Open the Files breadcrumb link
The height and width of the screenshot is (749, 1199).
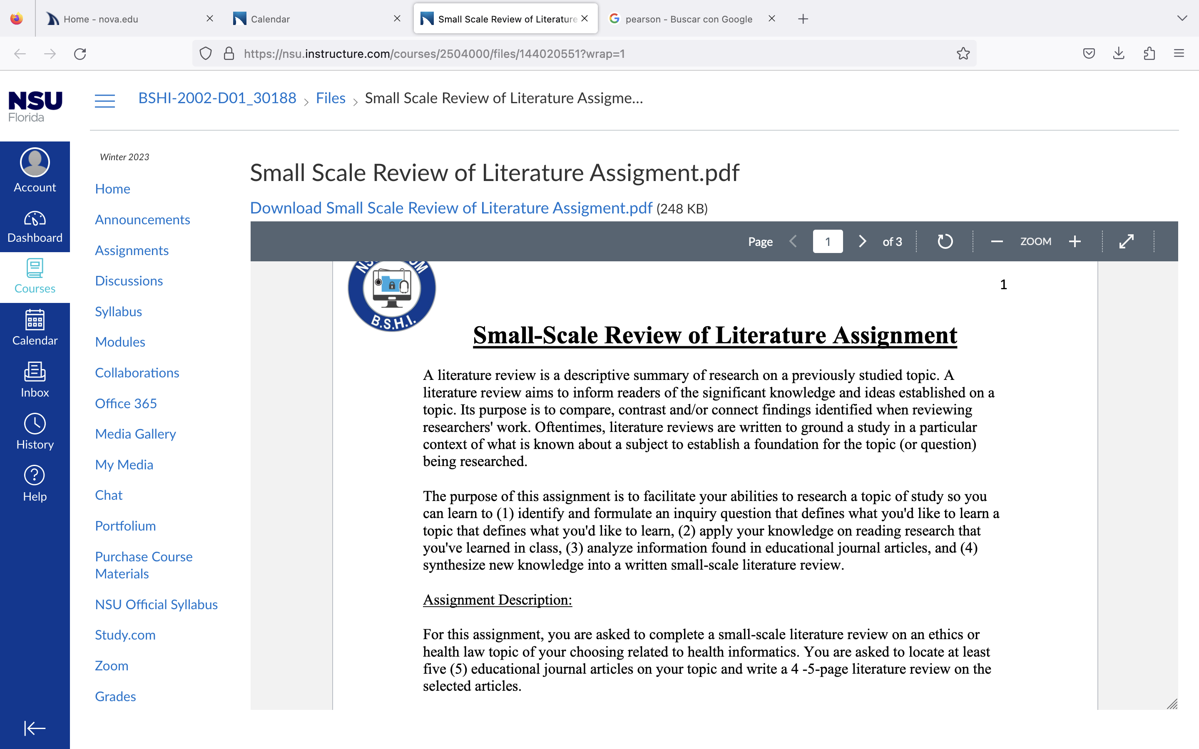(331, 98)
